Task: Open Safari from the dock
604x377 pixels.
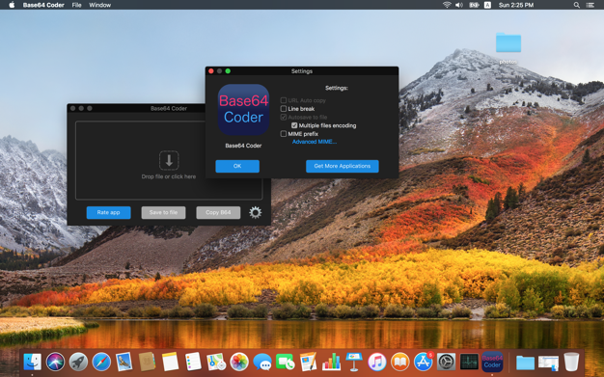Action: [101, 362]
